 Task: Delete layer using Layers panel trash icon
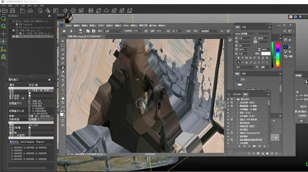click(276, 153)
